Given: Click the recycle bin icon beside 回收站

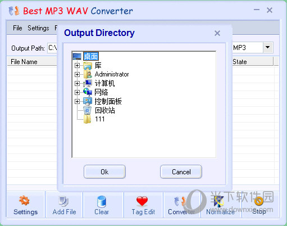Looking at the screenshot, I should pyautogui.click(x=88, y=110).
